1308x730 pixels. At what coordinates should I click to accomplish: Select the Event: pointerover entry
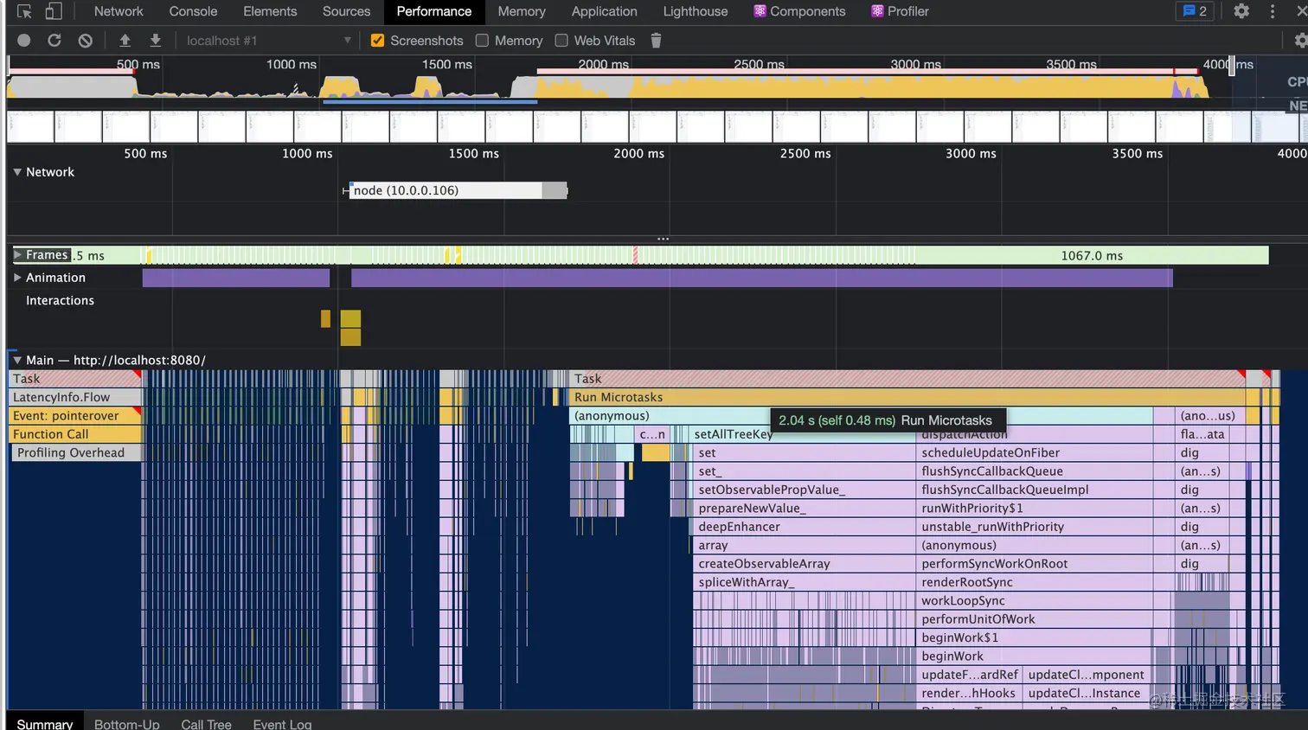pos(75,416)
